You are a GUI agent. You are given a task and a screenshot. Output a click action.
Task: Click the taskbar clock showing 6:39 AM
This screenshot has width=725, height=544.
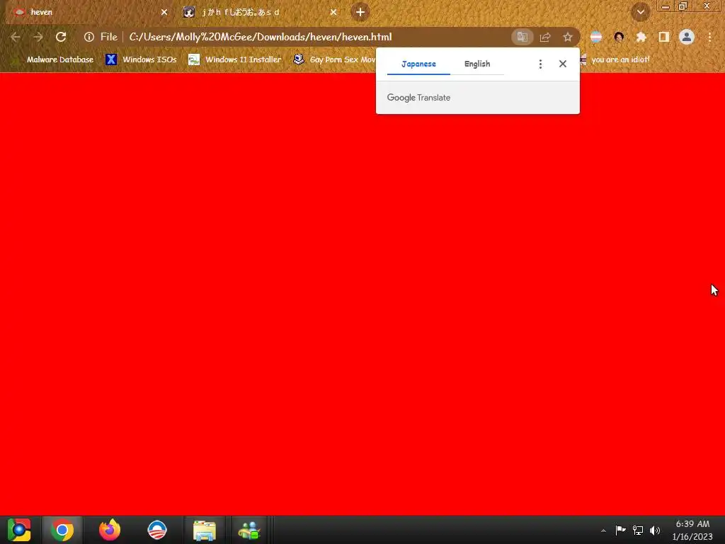pyautogui.click(x=692, y=530)
